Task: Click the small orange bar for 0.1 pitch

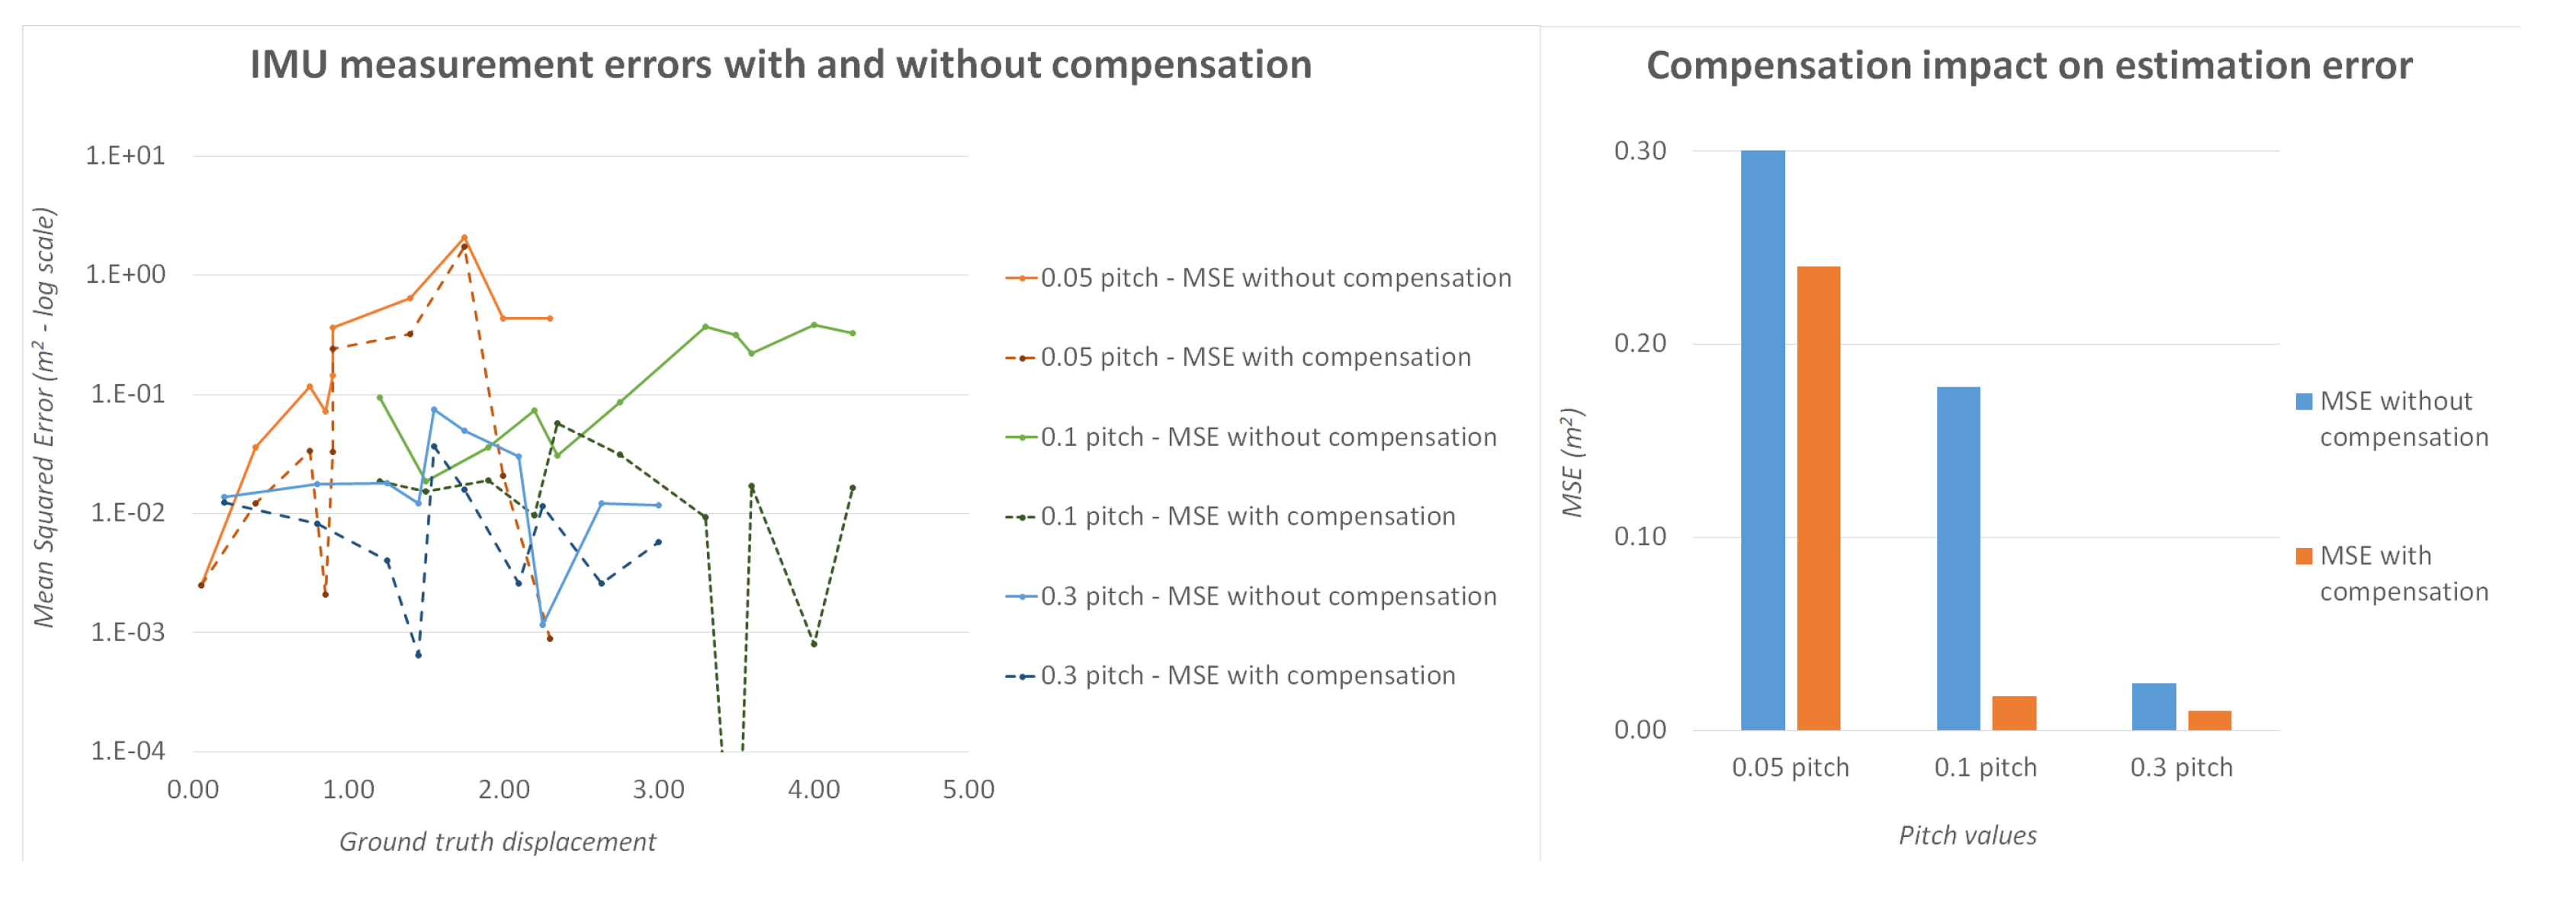Action: (2014, 713)
